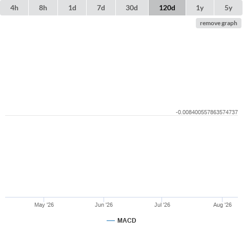Click the Jun '26 axis label
The image size is (243, 234).
(x=104, y=205)
